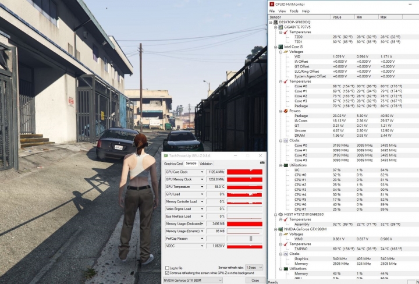Click the thermometer icon under Intel Core i5

pyautogui.click(x=286, y=81)
